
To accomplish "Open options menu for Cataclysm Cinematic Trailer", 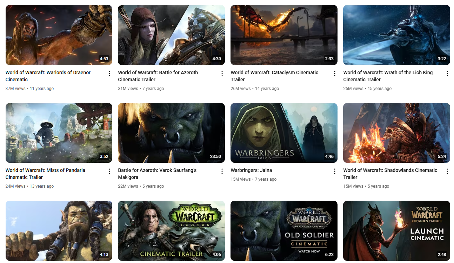I will click(335, 74).
